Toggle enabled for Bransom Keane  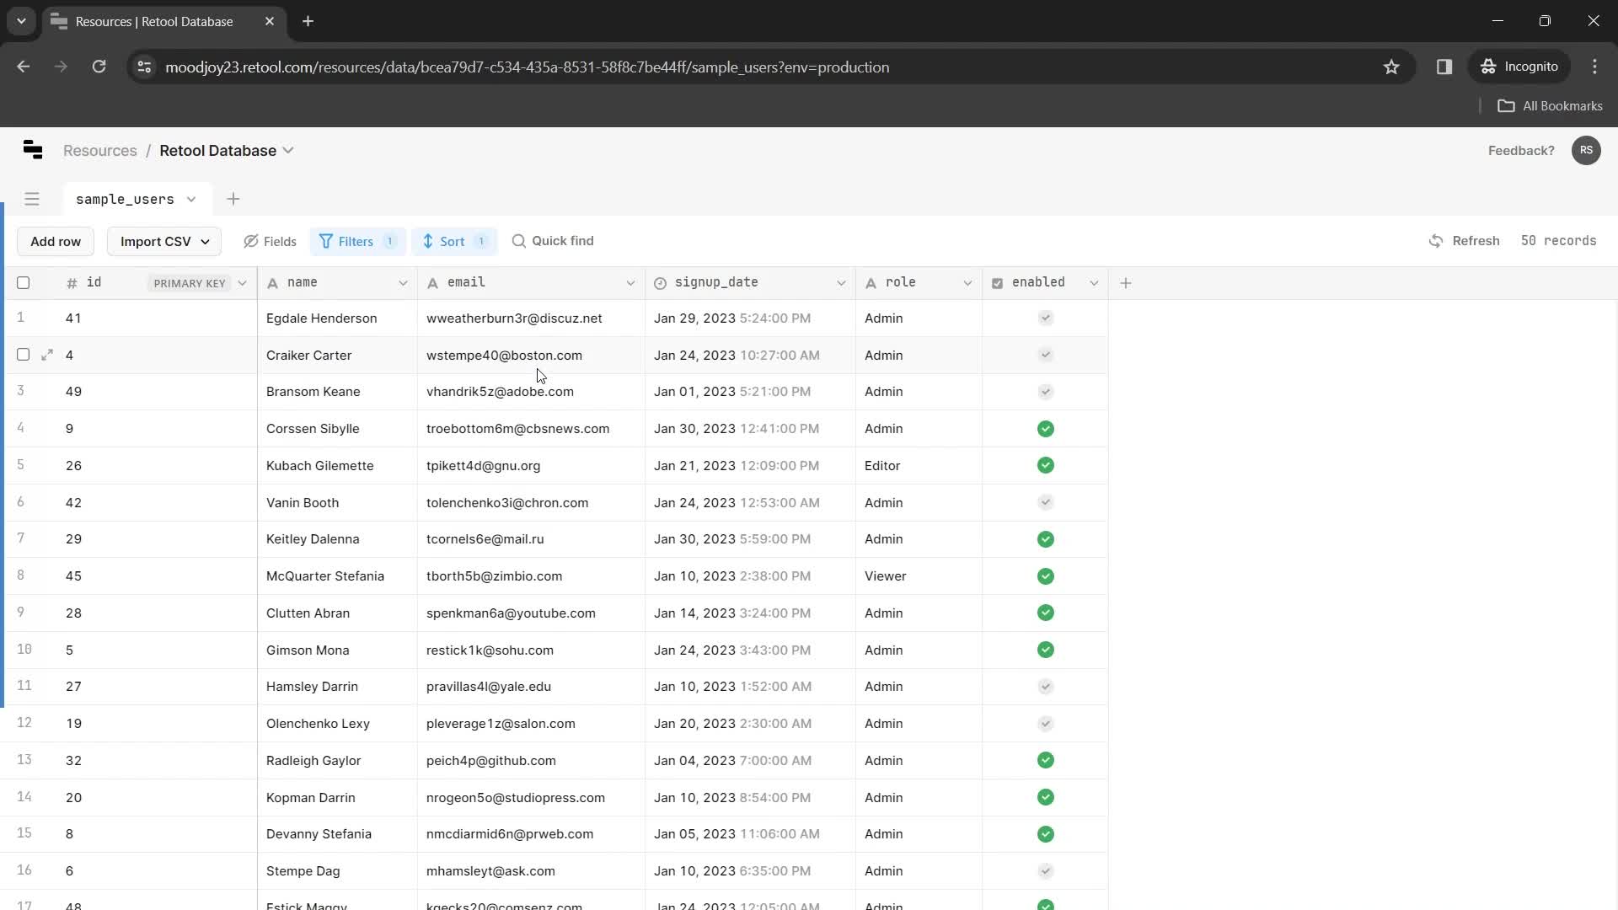[1046, 392]
